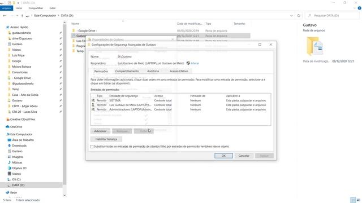This screenshot has width=362, height=203.
Task: Click OK in security settings dialog
Action: (223, 156)
